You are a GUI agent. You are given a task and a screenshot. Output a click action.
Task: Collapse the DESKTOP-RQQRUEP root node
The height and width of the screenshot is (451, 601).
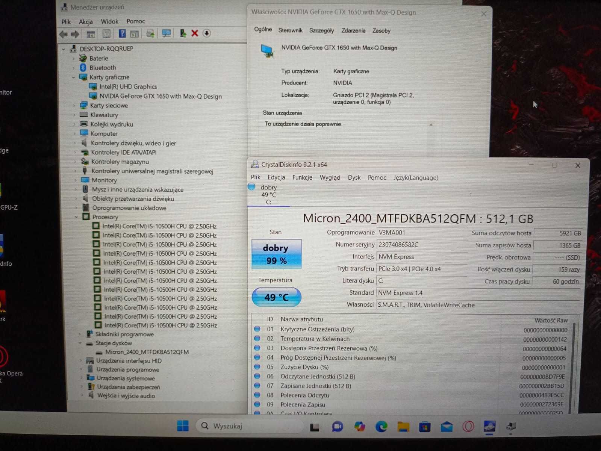tap(64, 49)
